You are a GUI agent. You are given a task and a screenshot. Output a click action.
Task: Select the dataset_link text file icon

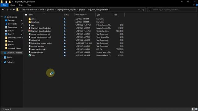[30, 40]
